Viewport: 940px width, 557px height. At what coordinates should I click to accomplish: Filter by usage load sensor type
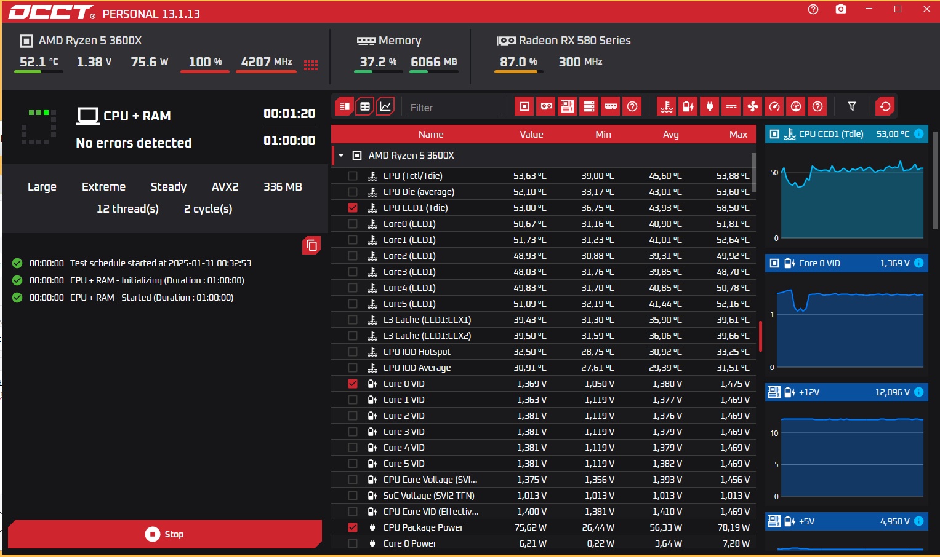pos(796,106)
